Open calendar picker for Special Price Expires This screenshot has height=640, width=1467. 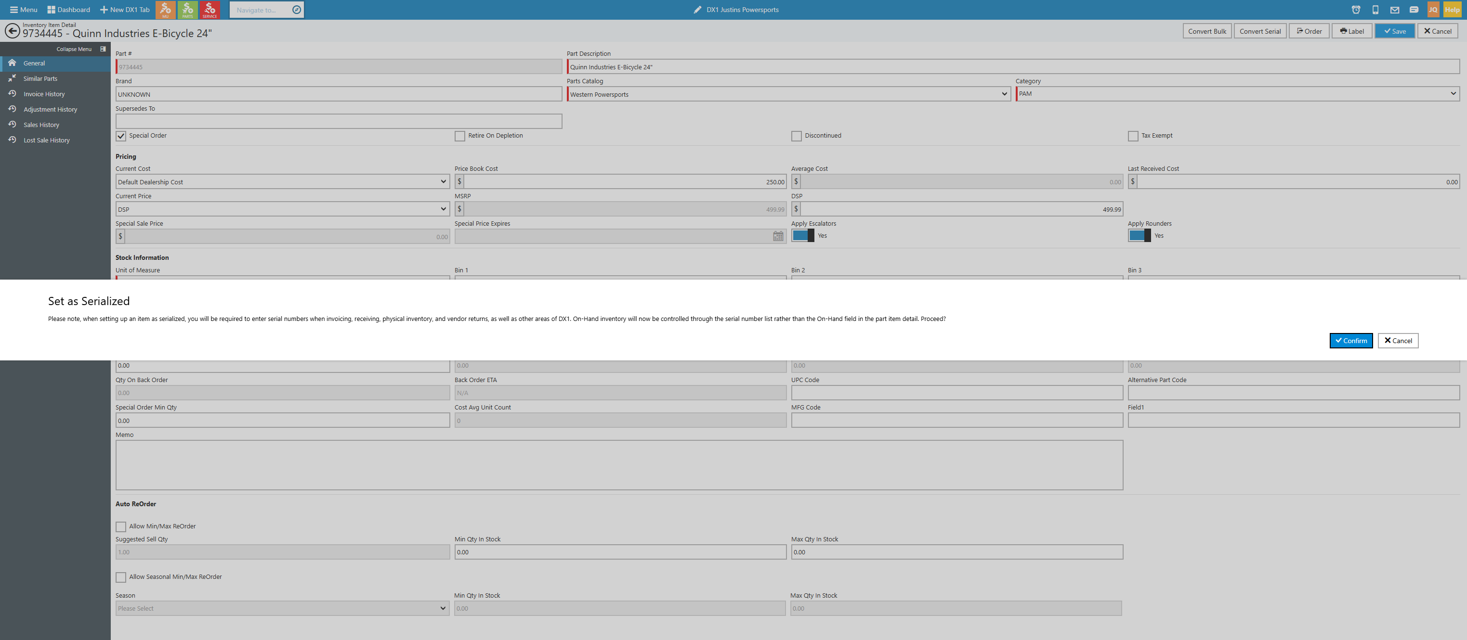(778, 236)
